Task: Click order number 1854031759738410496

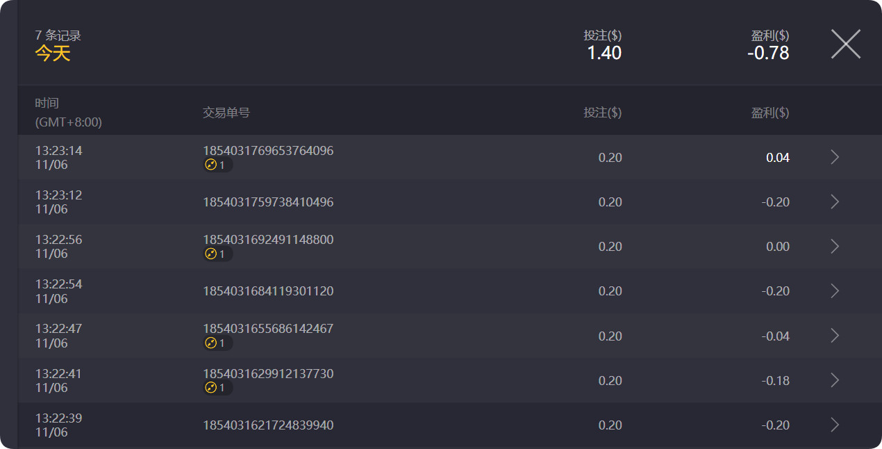Action: point(268,202)
